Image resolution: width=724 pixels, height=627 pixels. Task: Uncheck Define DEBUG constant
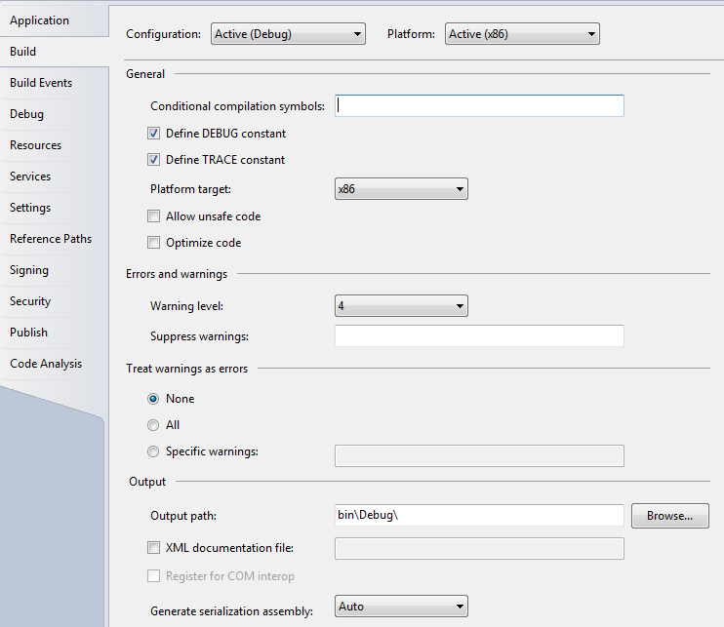pos(153,134)
